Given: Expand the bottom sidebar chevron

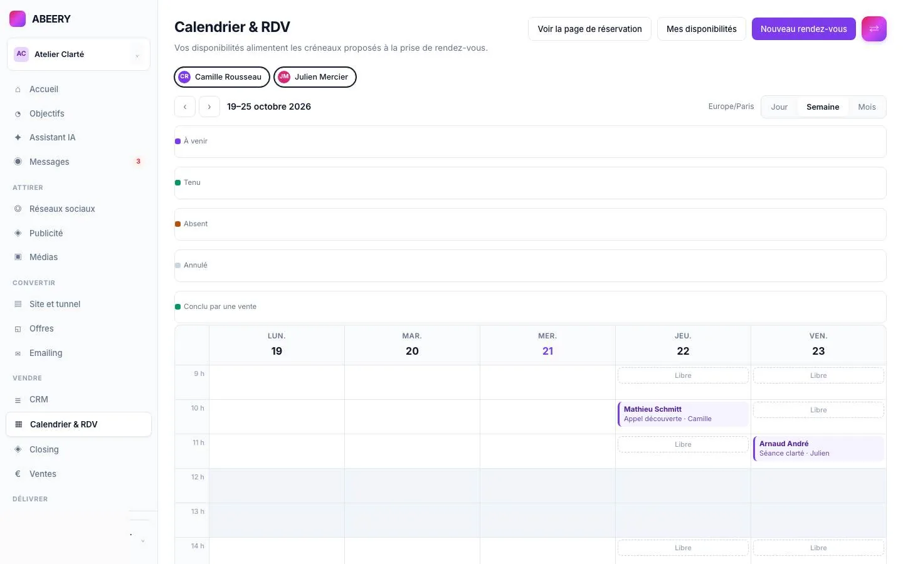Looking at the screenshot, I should coord(143,541).
